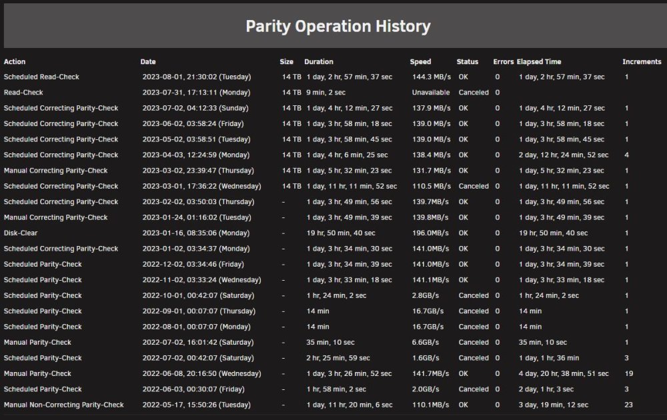Click elapsed time 2 day, 1 hr, 3 sec
Image resolution: width=667 pixels, height=420 pixels.
point(546,389)
